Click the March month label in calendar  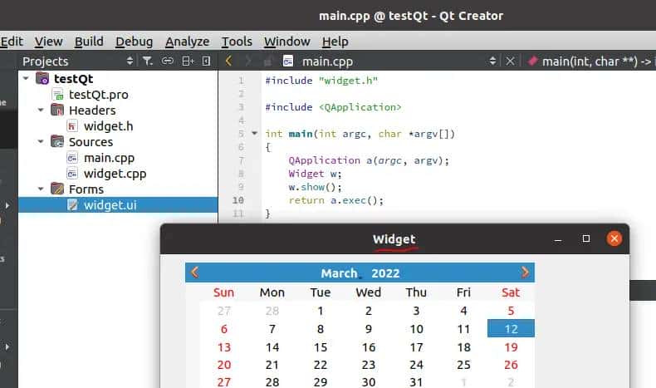(340, 273)
